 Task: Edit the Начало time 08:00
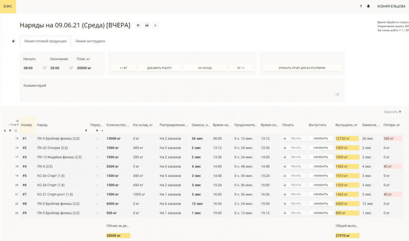click(45, 68)
